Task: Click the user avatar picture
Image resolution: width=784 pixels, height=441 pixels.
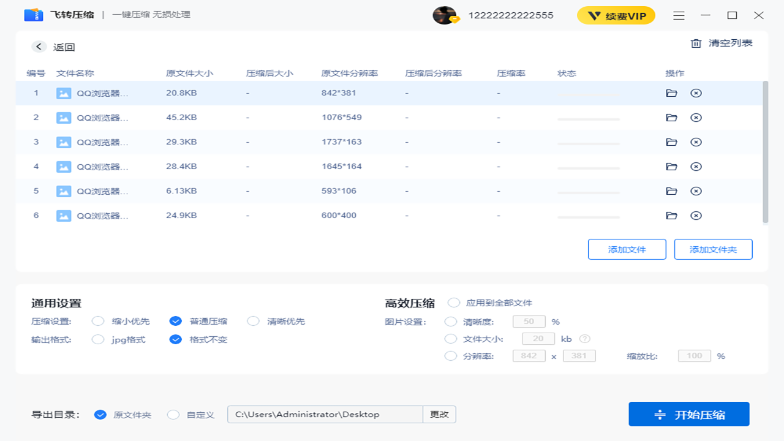Action: click(444, 15)
